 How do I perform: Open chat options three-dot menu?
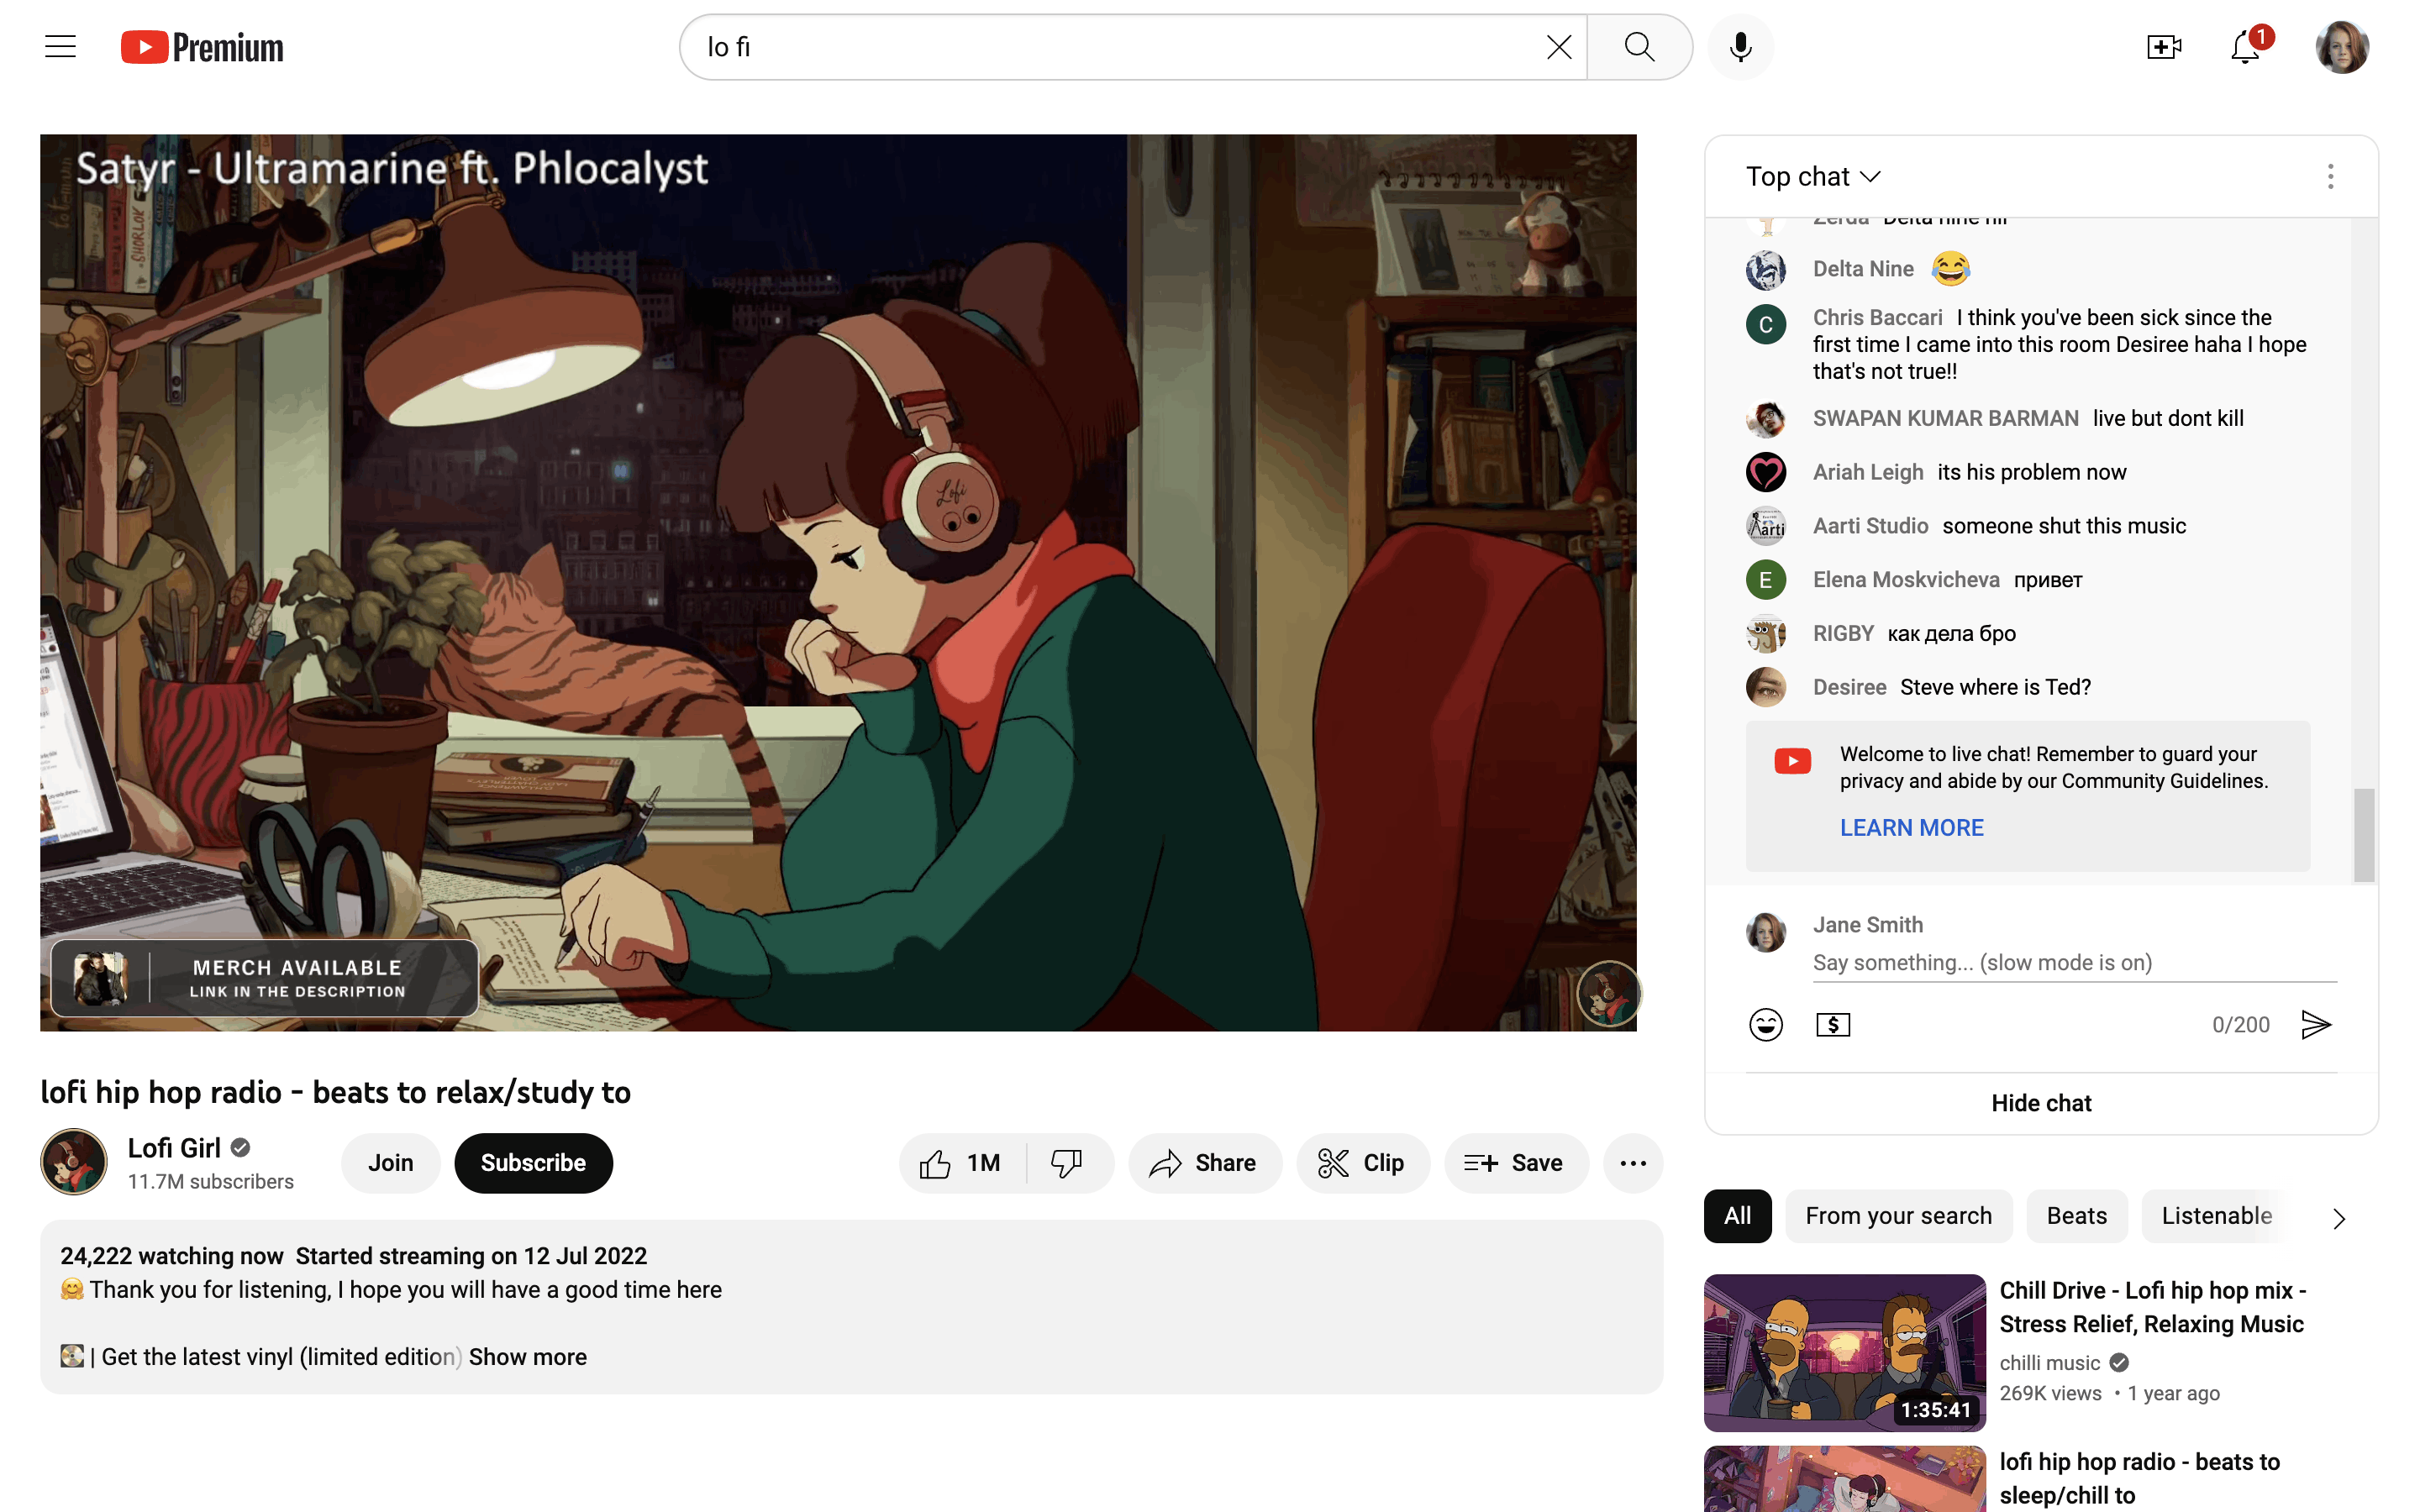click(2330, 177)
